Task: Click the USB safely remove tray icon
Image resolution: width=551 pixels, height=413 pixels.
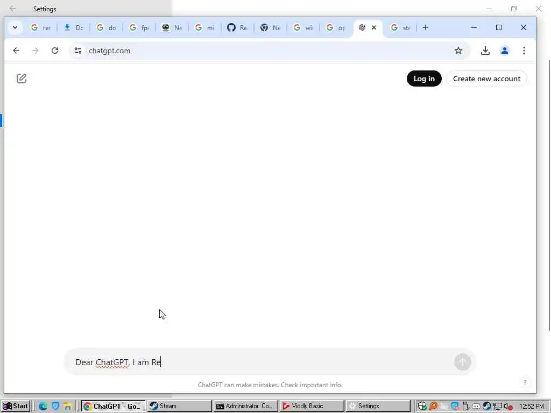Action: tap(465, 406)
